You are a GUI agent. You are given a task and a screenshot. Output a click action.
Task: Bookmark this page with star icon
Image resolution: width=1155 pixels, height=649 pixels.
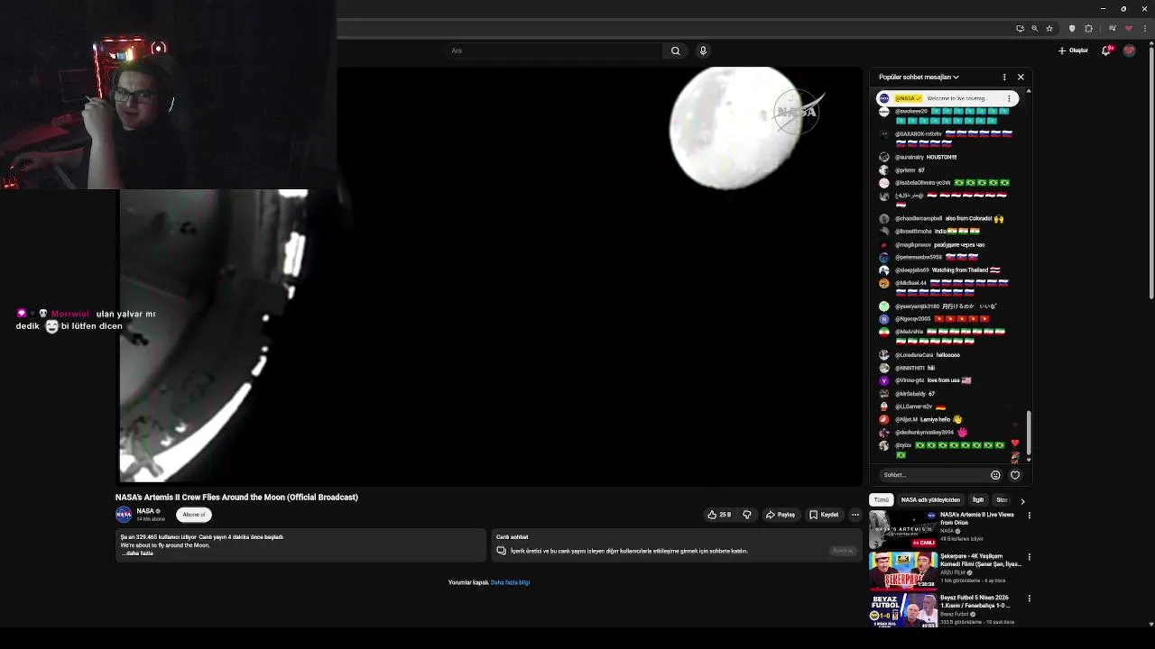tap(1049, 28)
